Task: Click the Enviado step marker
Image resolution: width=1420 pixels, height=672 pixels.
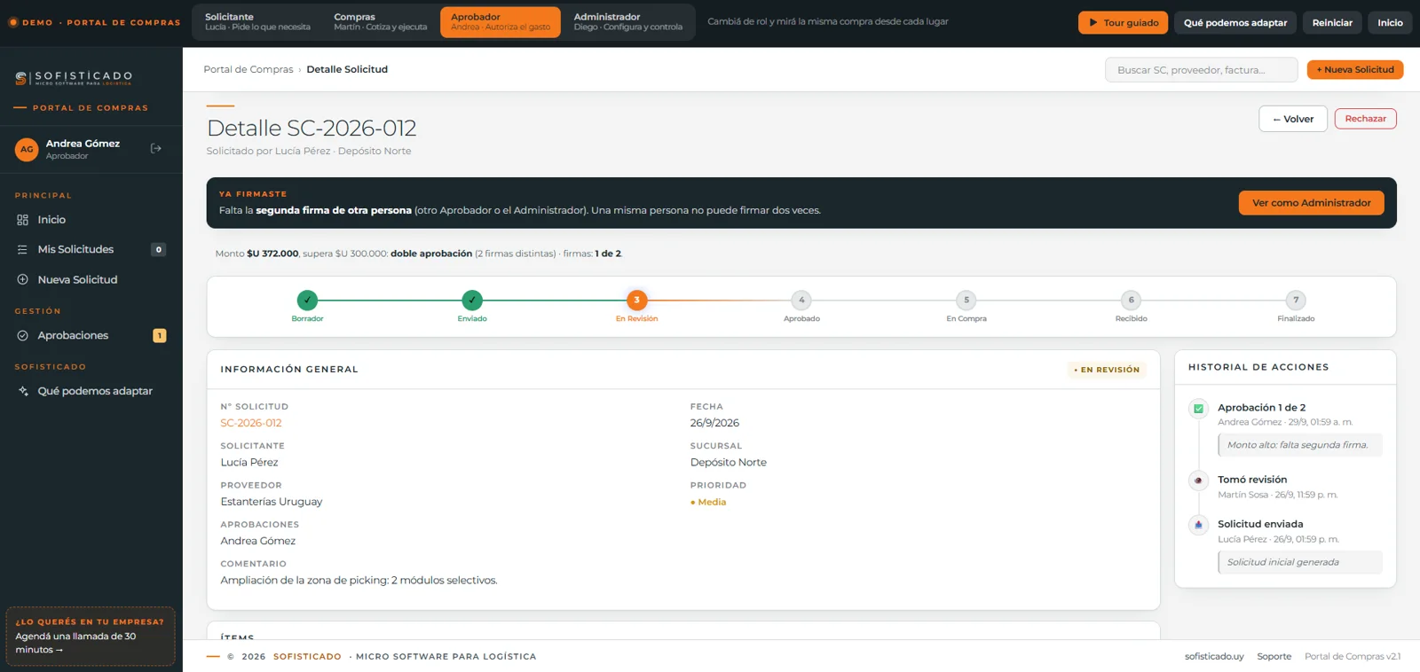Action: tap(472, 301)
